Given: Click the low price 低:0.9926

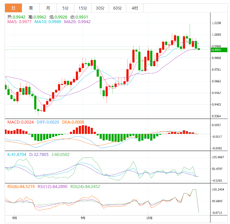Looking at the screenshot, I should tap(58, 17).
